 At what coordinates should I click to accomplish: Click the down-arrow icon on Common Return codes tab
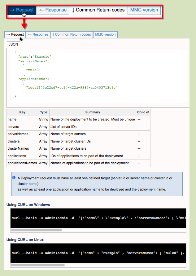(x=74, y=10)
